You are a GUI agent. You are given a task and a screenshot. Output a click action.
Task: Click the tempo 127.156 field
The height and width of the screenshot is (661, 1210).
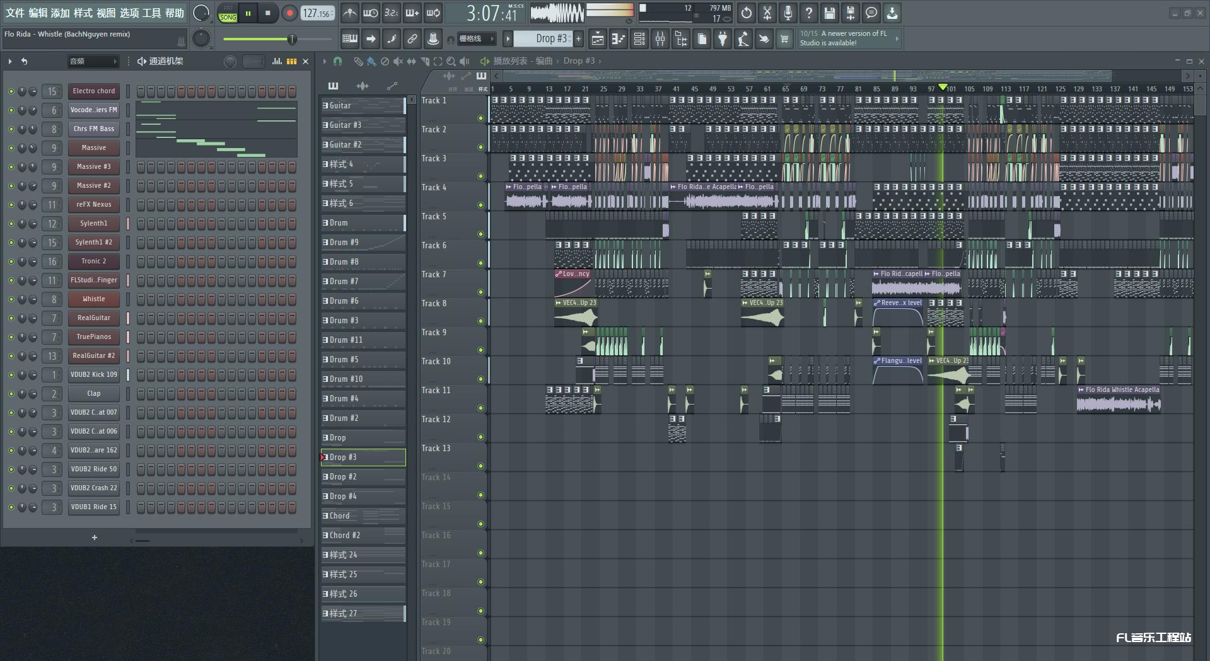pos(318,13)
